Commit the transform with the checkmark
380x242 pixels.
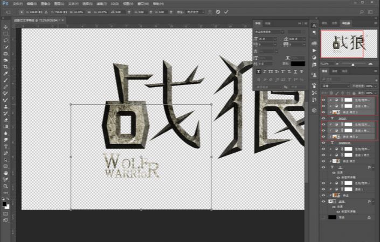point(226,12)
